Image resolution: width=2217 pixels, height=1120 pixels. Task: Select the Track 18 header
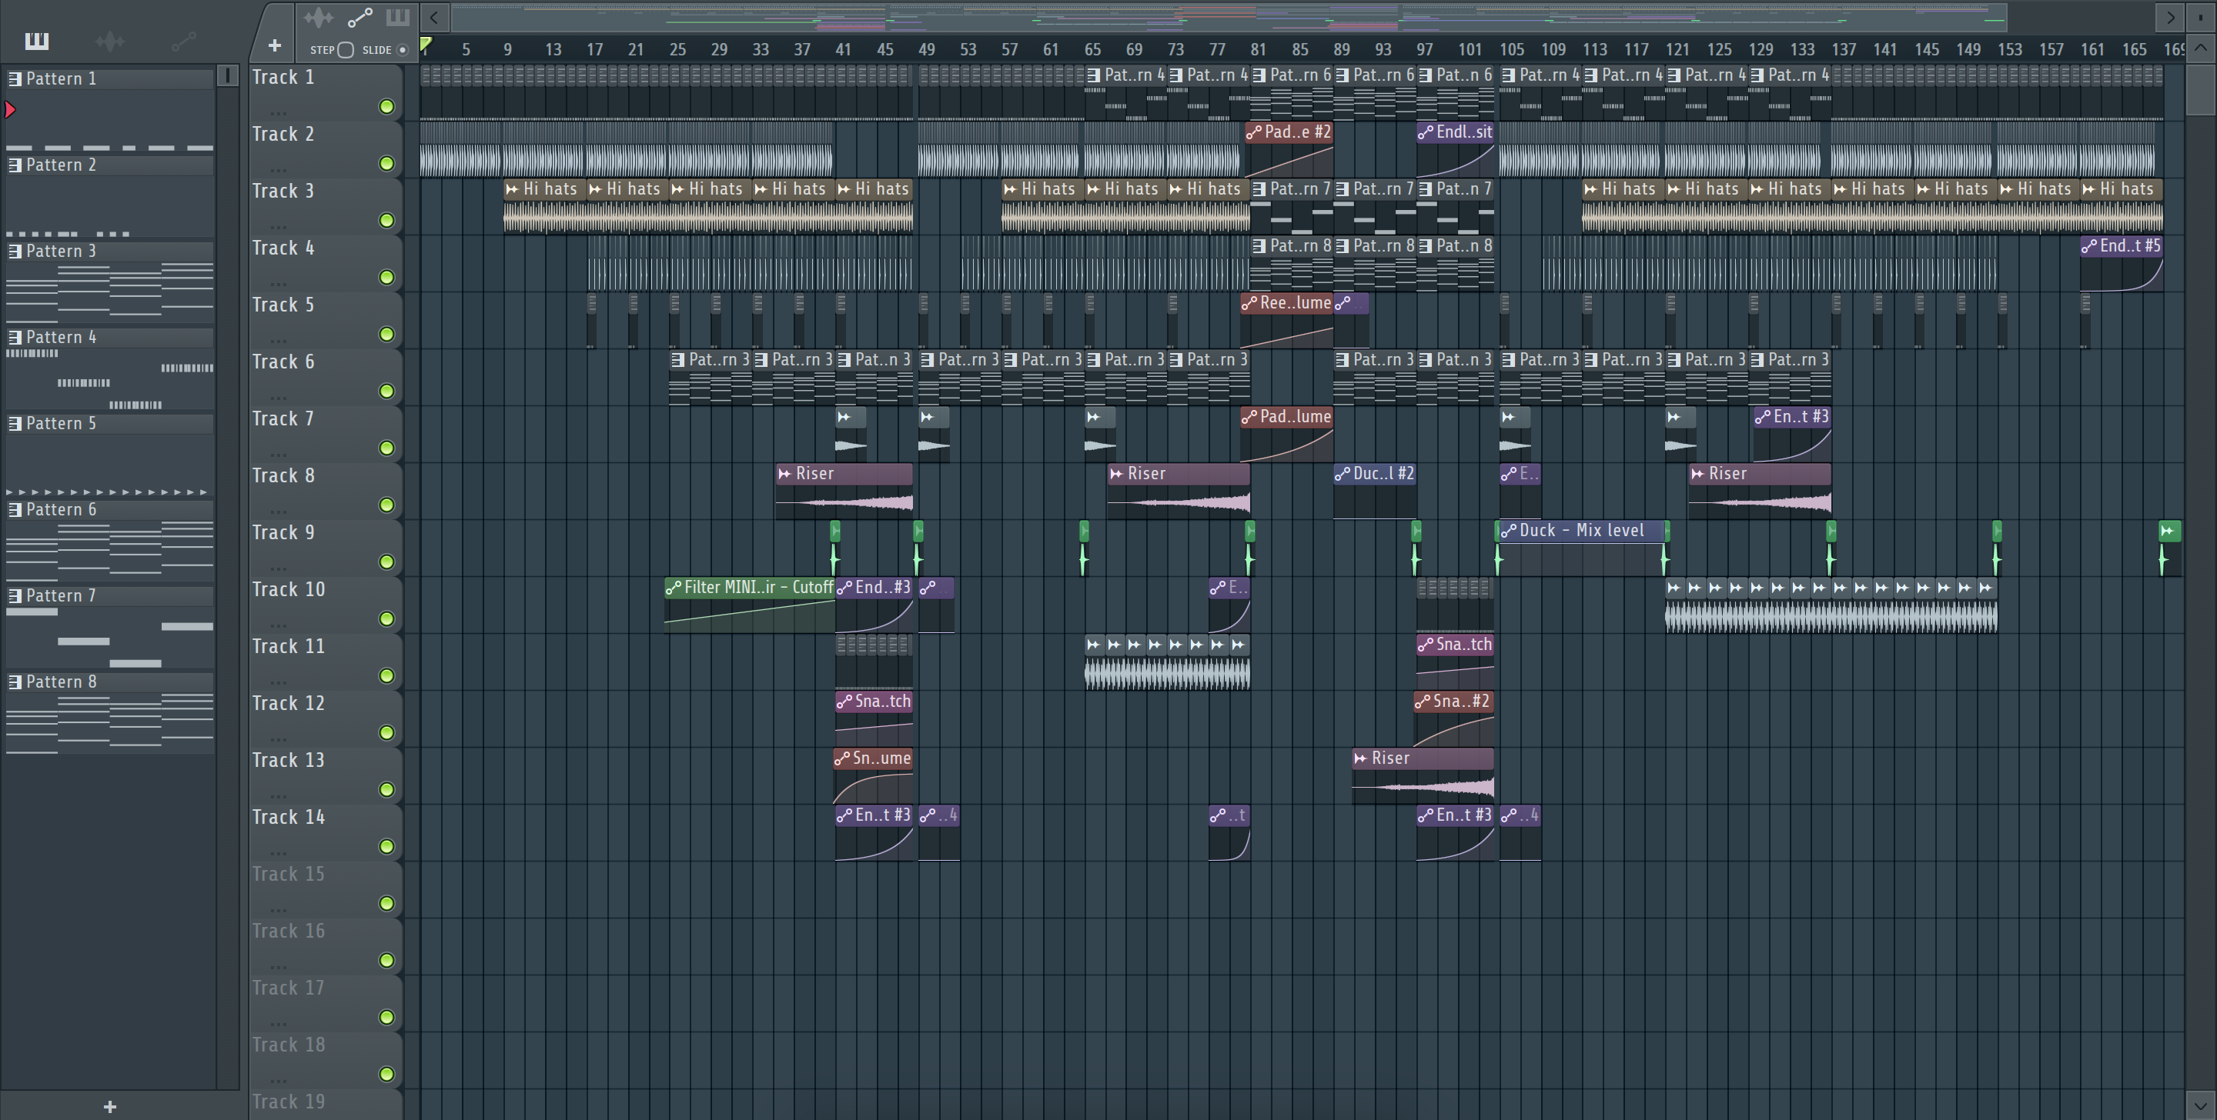pyautogui.click(x=326, y=1060)
